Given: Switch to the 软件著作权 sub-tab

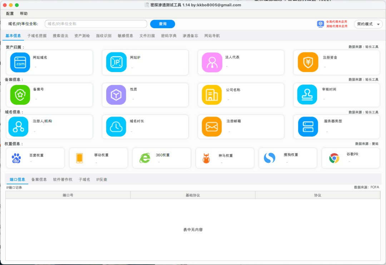Looking at the screenshot, I should 63,179.
